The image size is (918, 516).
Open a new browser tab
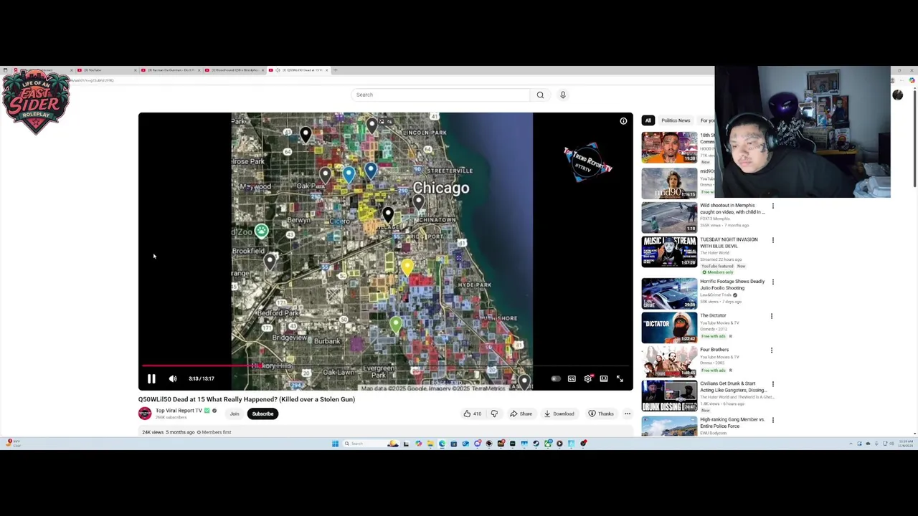click(336, 70)
